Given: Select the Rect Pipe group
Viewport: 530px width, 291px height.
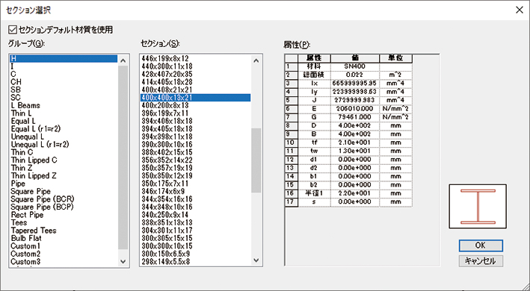Looking at the screenshot, I should tap(64, 214).
